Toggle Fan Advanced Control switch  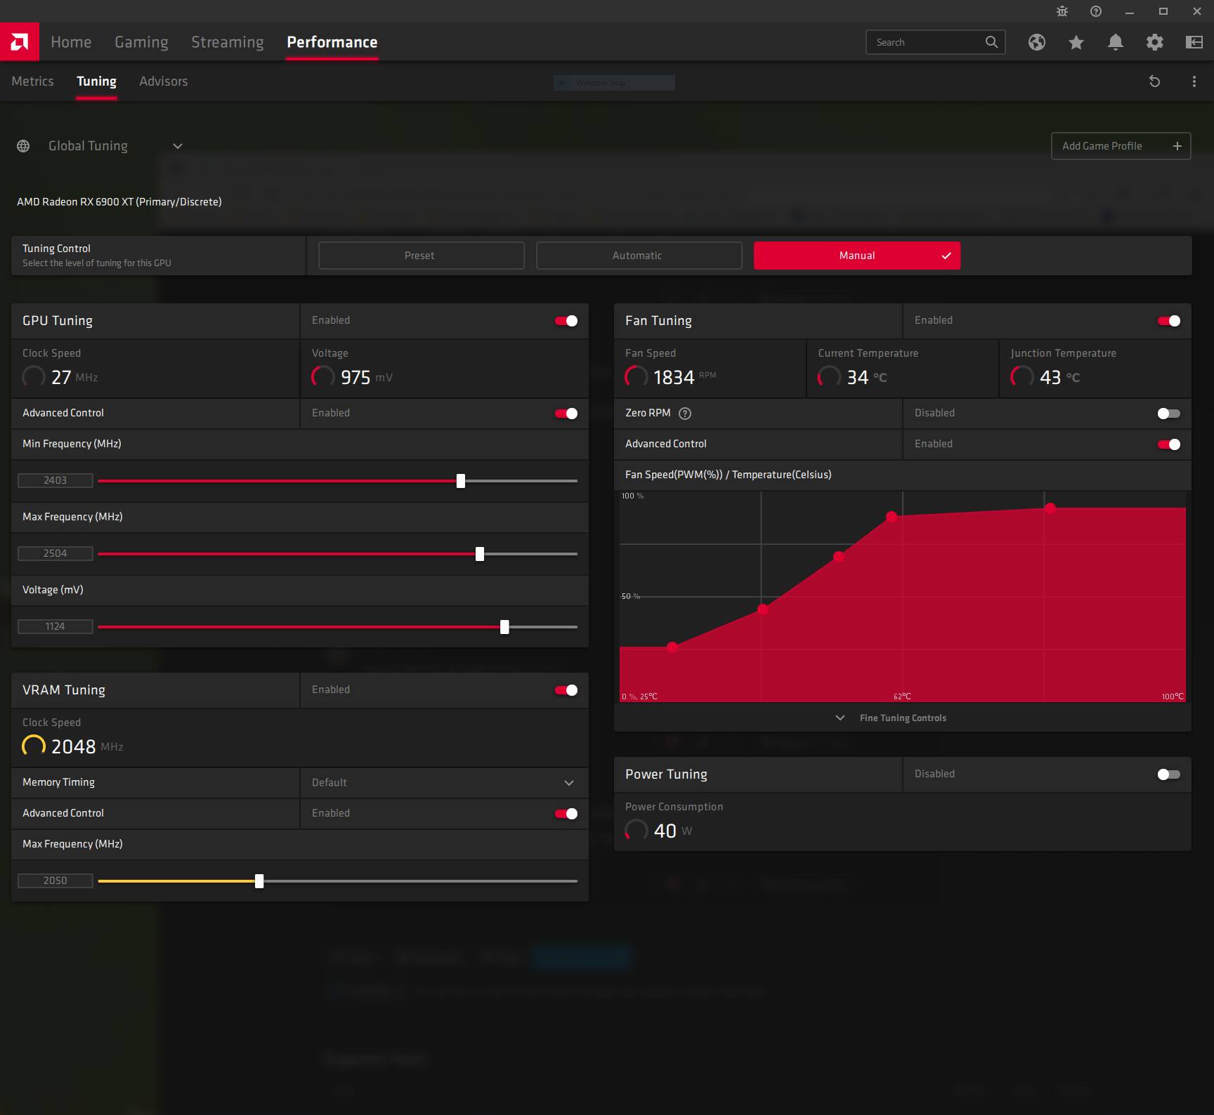1169,444
